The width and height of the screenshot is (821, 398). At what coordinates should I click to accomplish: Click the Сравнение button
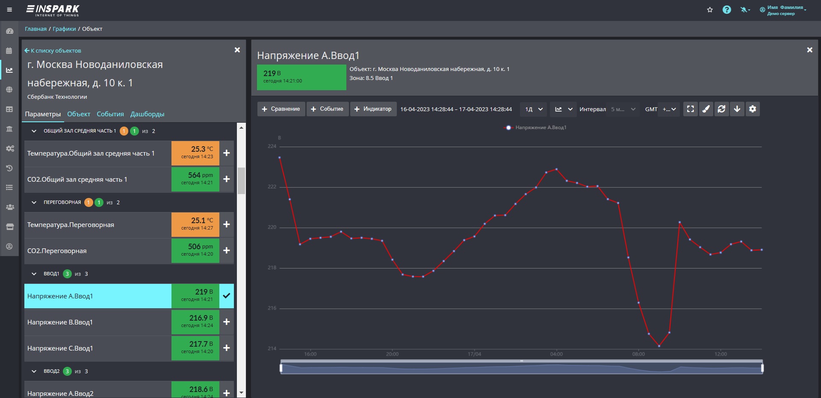[x=281, y=109]
